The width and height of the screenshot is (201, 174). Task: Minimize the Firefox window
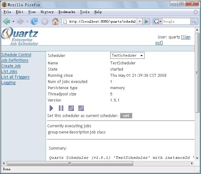coord(174,4)
